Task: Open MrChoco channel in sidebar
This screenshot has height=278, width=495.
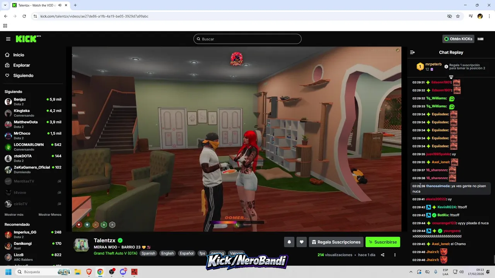Action: tap(33, 136)
